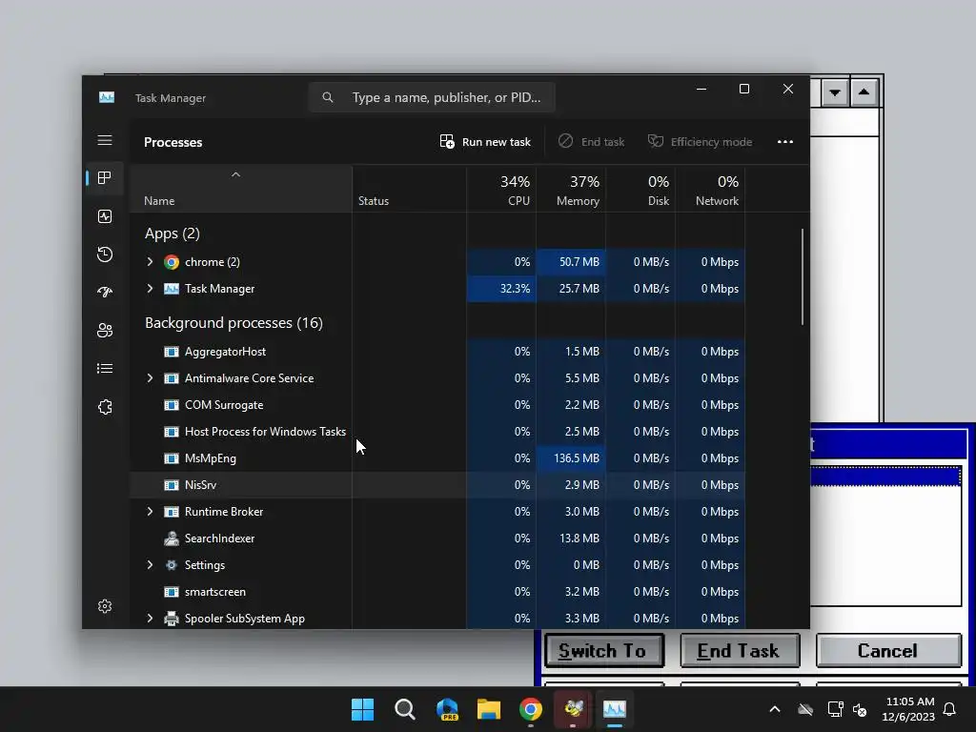
Task: Select the Processes sidebar icon
Action: pos(105,178)
